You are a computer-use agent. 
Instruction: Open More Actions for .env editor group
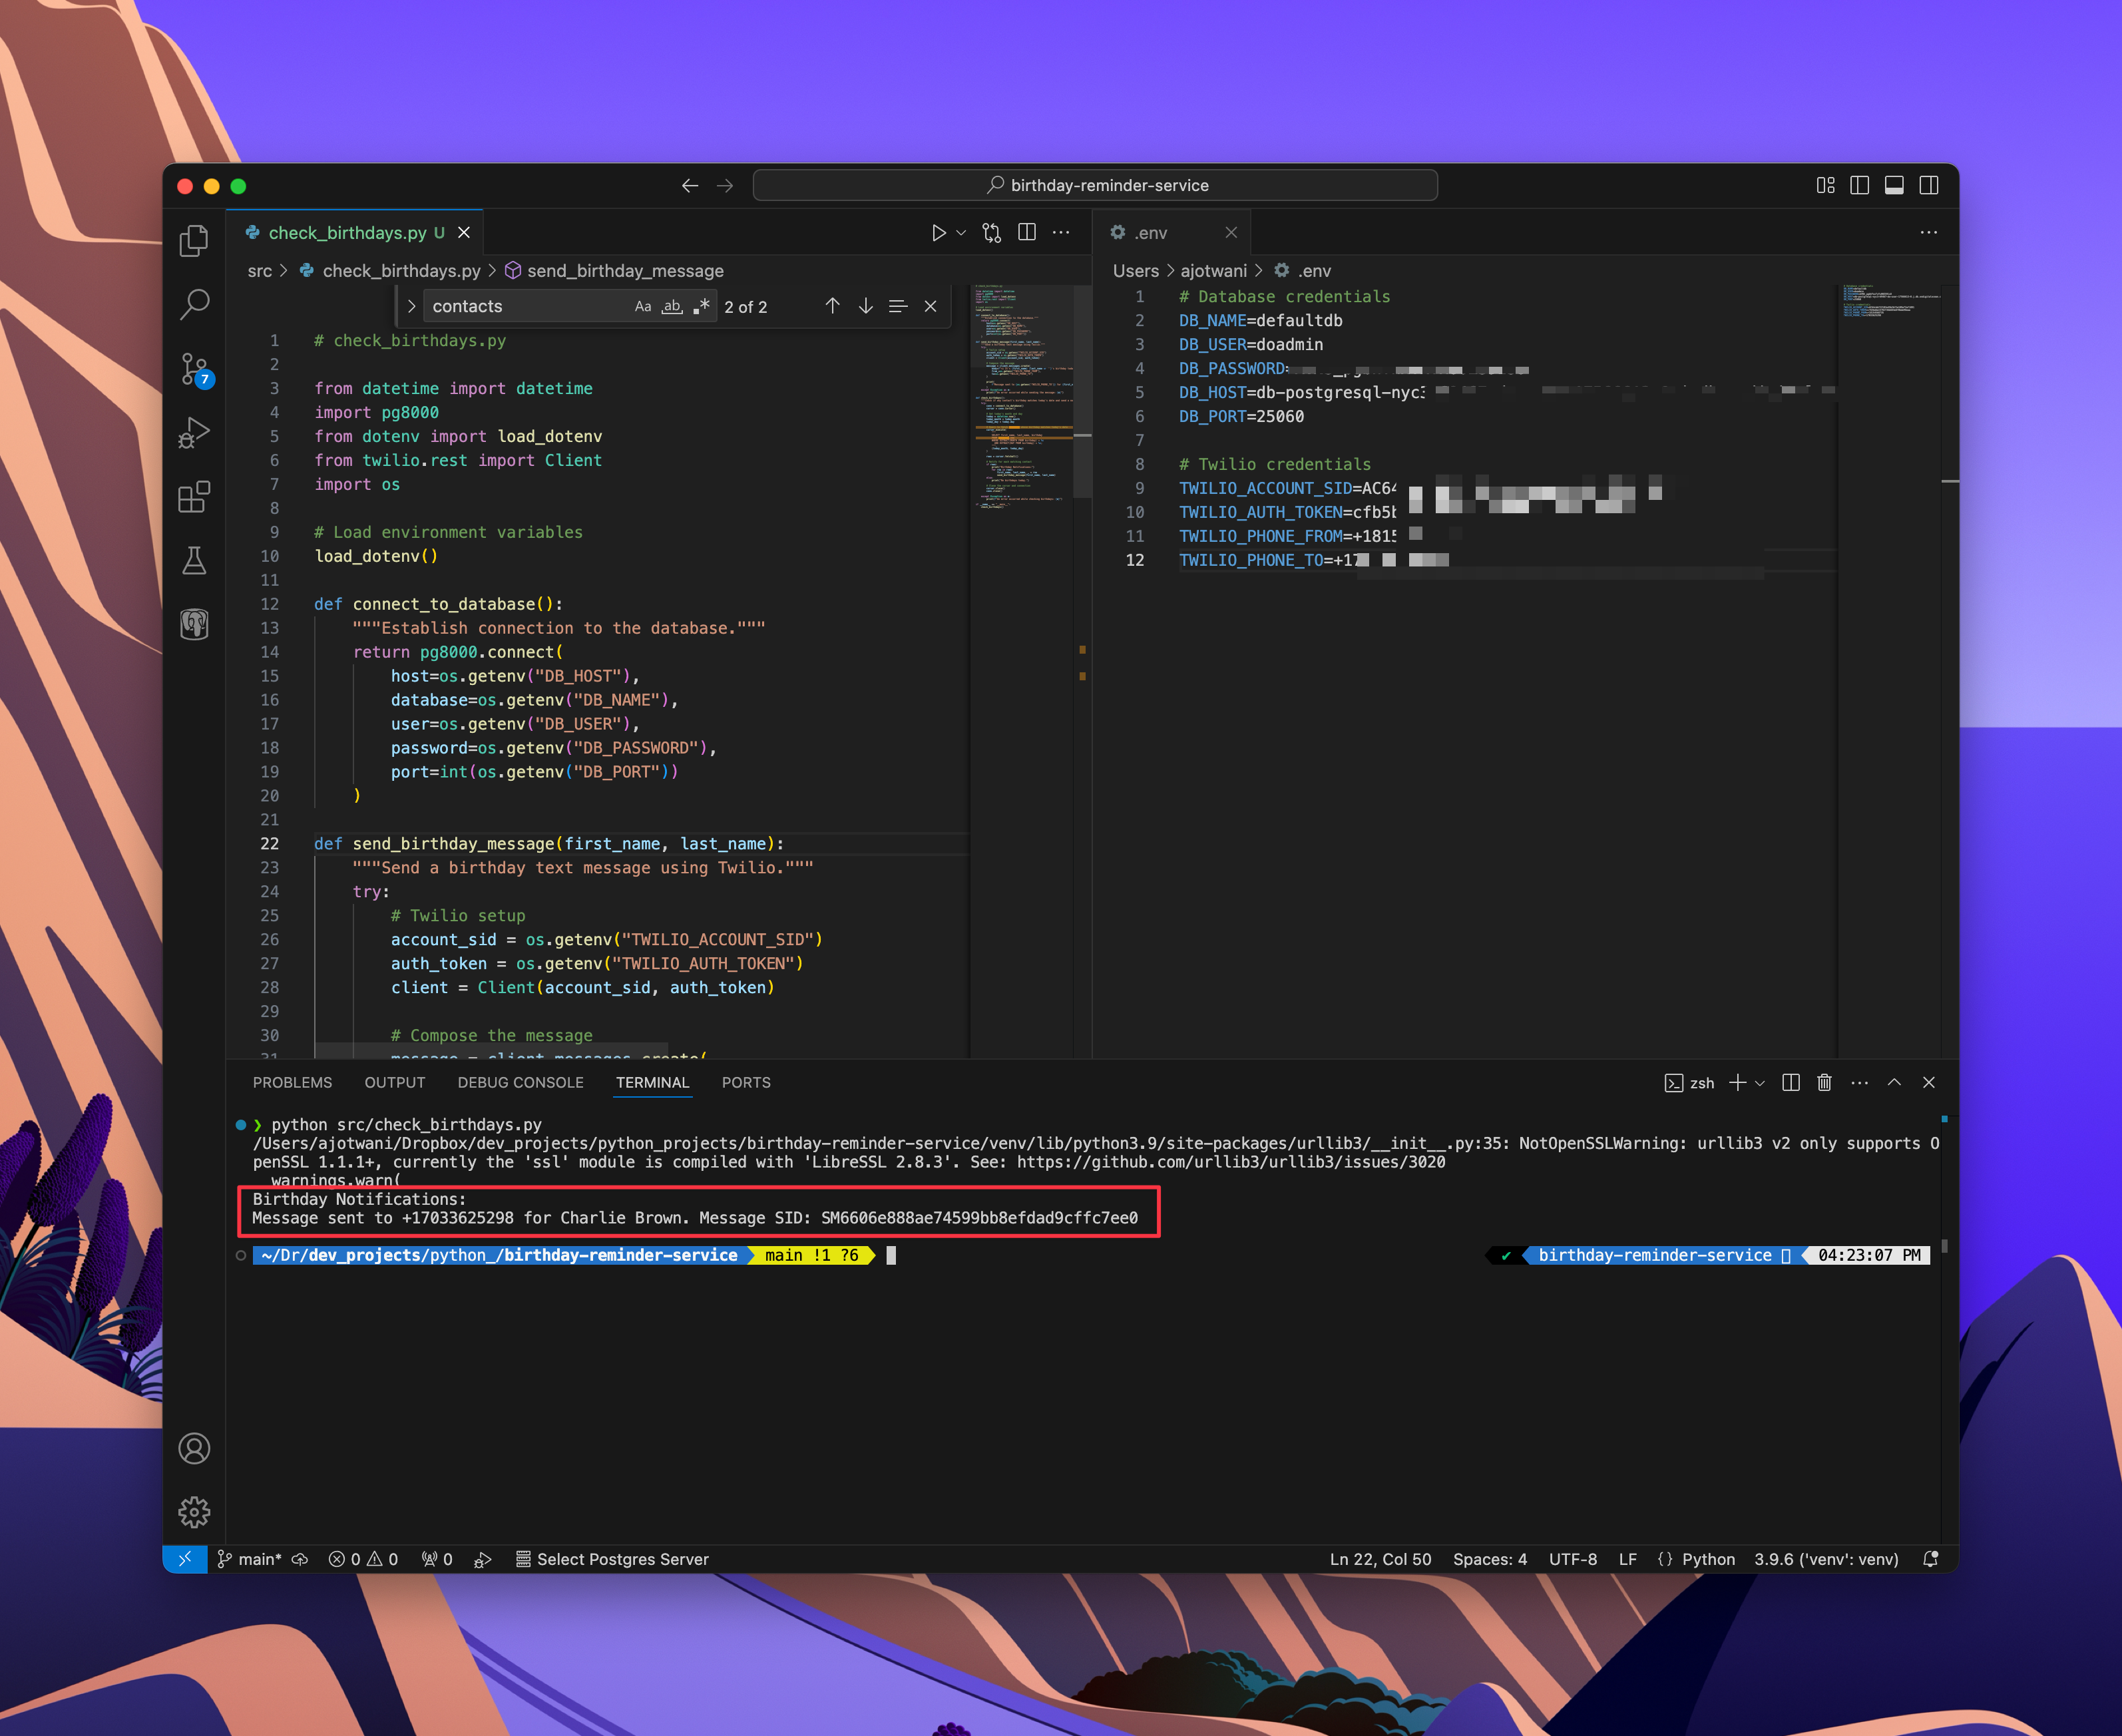(x=1928, y=232)
